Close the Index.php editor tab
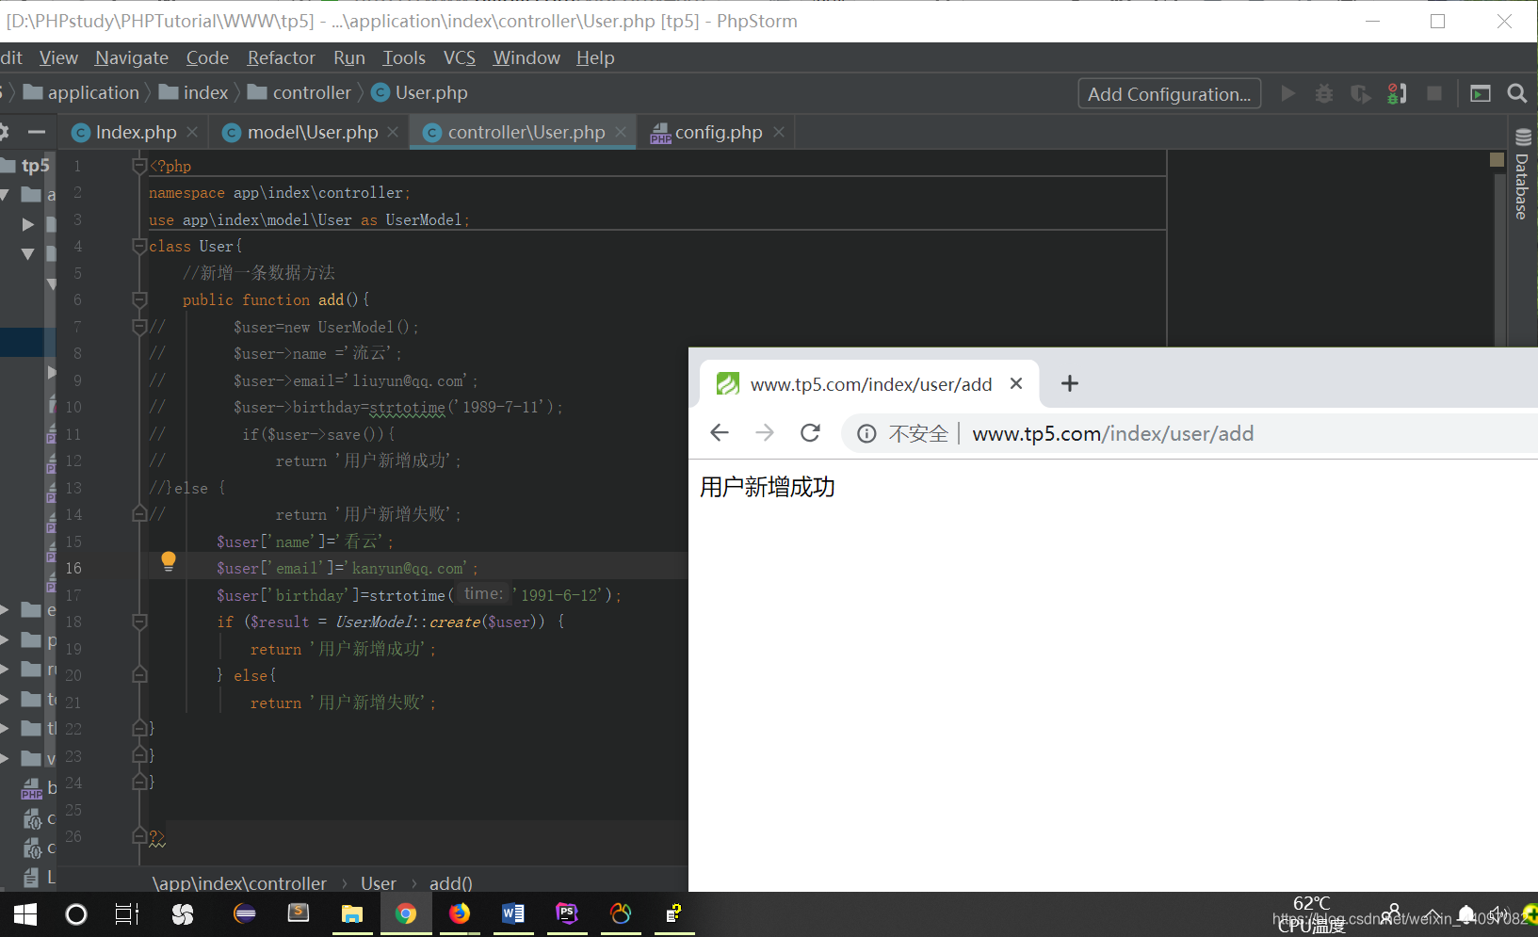The height and width of the screenshot is (937, 1538). coord(192,132)
